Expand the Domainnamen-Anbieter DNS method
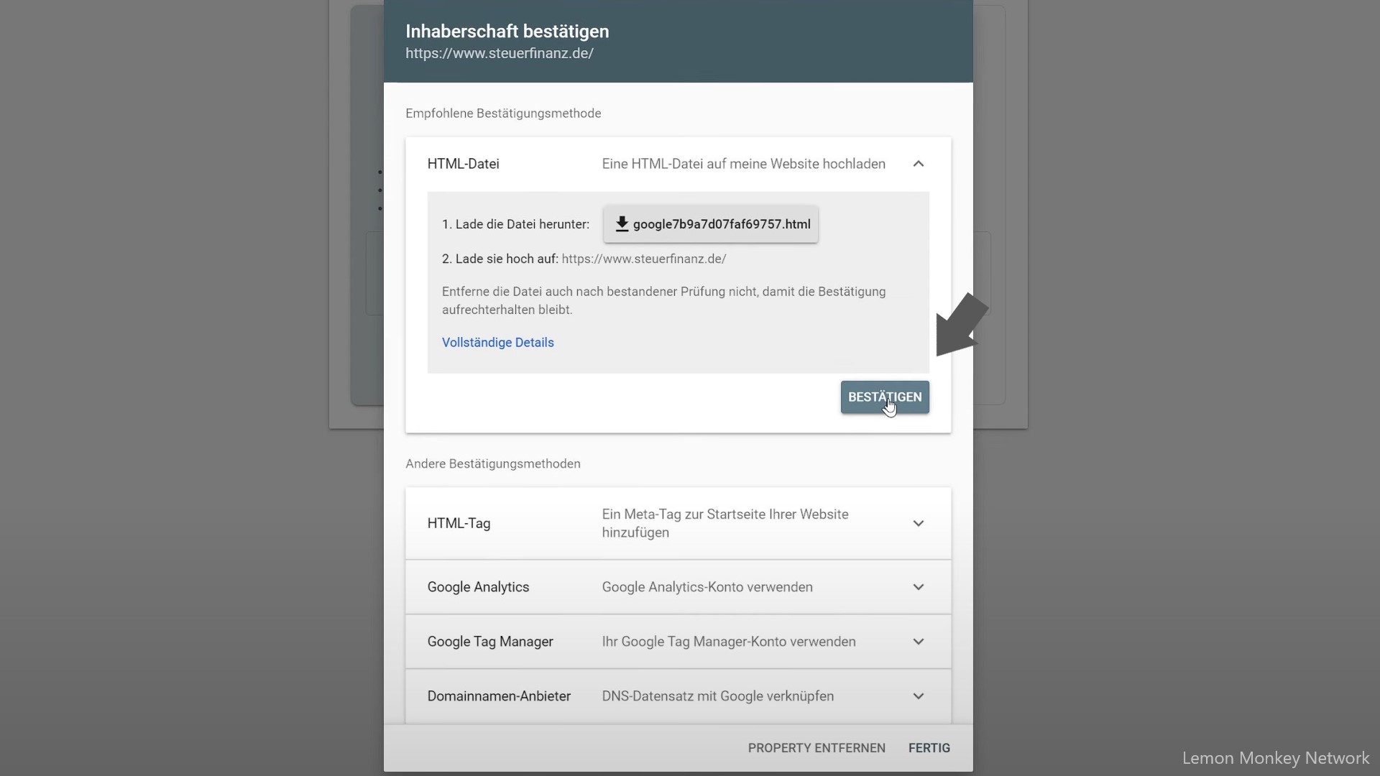This screenshot has height=776, width=1380. [x=917, y=696]
